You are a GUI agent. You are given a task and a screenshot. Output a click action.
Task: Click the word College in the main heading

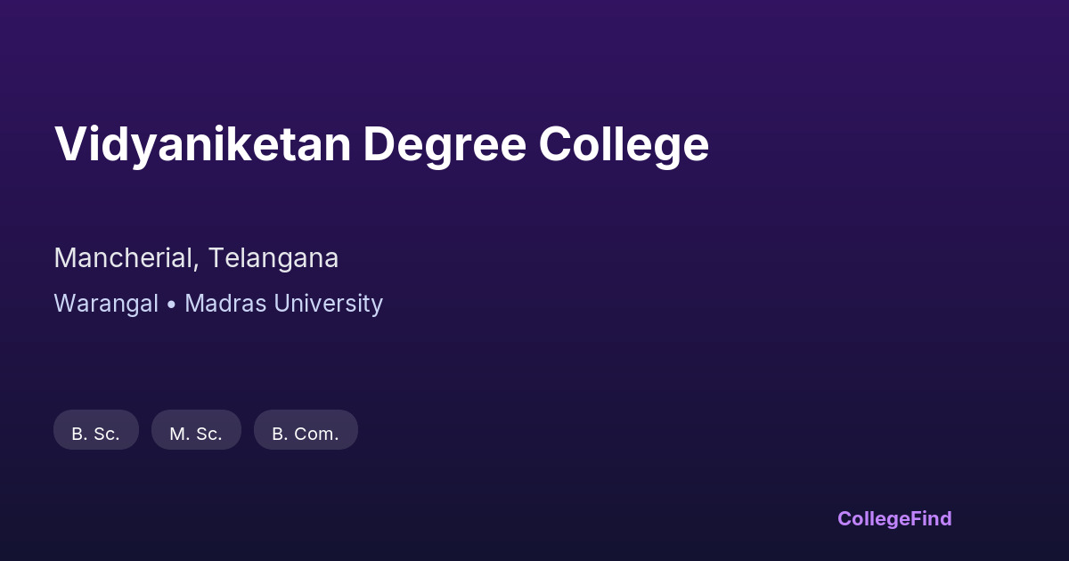click(x=624, y=144)
